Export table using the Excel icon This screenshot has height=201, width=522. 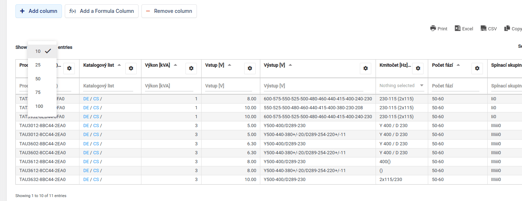pyautogui.click(x=464, y=29)
